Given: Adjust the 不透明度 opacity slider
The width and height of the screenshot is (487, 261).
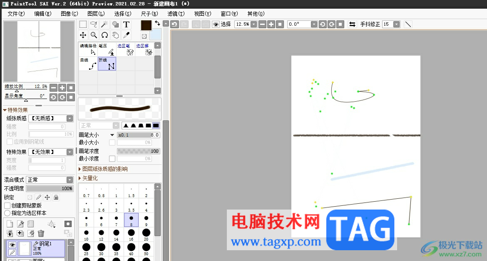Looking at the screenshot, I should click(x=50, y=188).
